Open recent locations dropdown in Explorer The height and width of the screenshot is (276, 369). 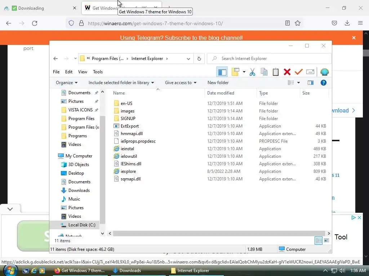tap(75, 59)
